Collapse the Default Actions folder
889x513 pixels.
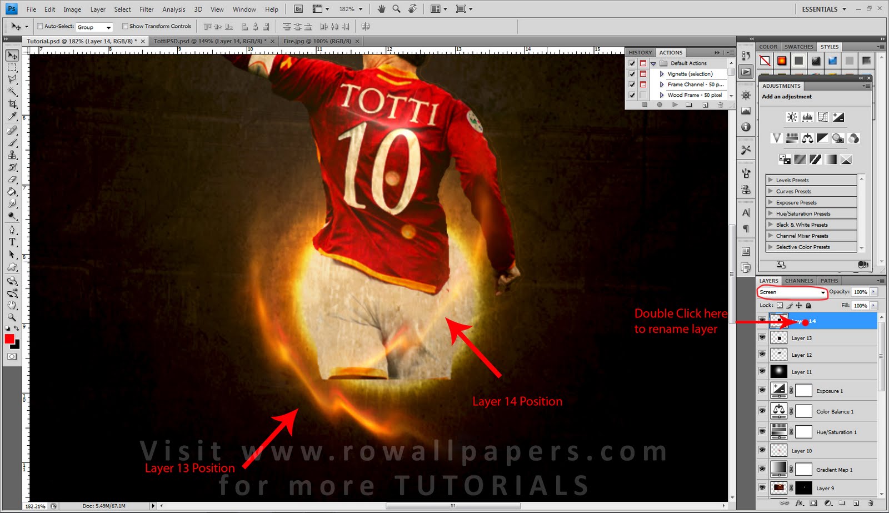[653, 63]
